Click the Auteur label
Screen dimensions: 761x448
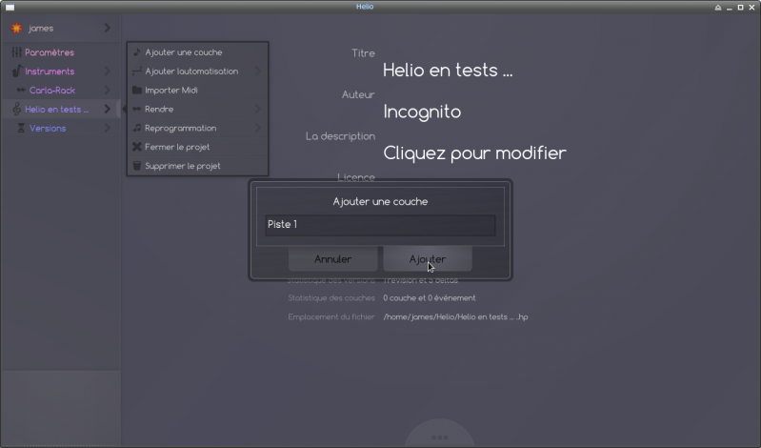358,94
